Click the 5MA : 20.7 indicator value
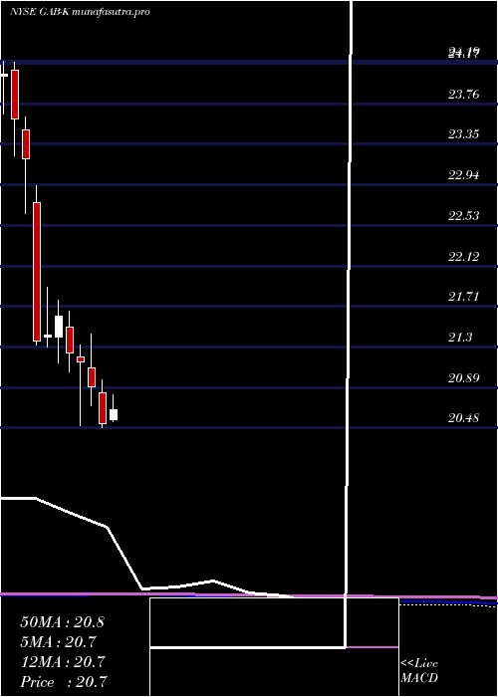This screenshot has width=498, height=697. click(x=59, y=642)
